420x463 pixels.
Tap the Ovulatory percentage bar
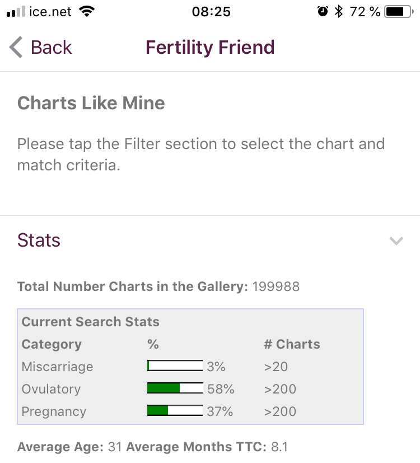point(175,388)
